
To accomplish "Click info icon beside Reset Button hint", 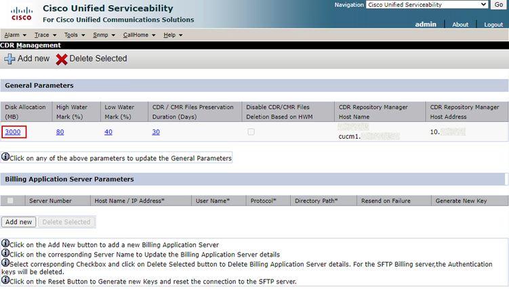I will click(x=5, y=280).
